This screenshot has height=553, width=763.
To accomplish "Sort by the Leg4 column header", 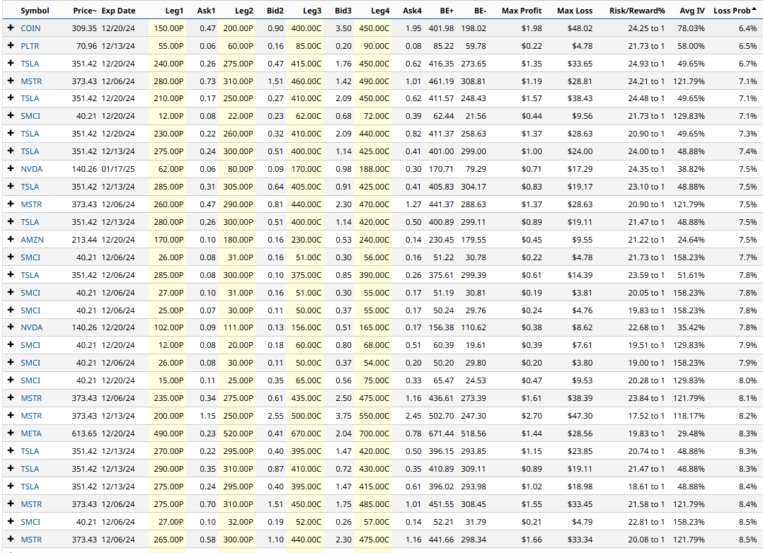I will (x=380, y=11).
